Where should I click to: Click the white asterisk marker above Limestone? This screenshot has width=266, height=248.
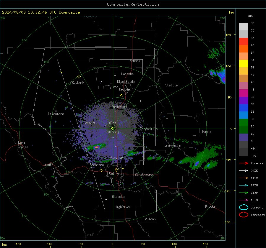(x=56, y=111)
